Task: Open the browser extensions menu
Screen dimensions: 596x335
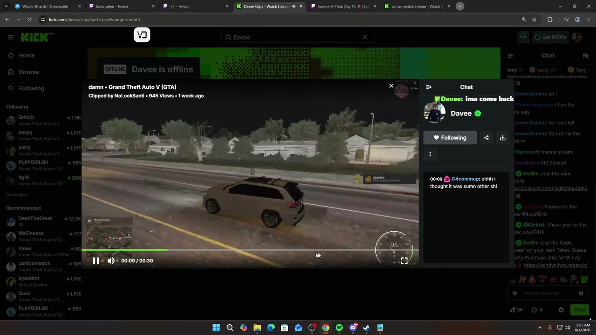Action: coord(550,20)
